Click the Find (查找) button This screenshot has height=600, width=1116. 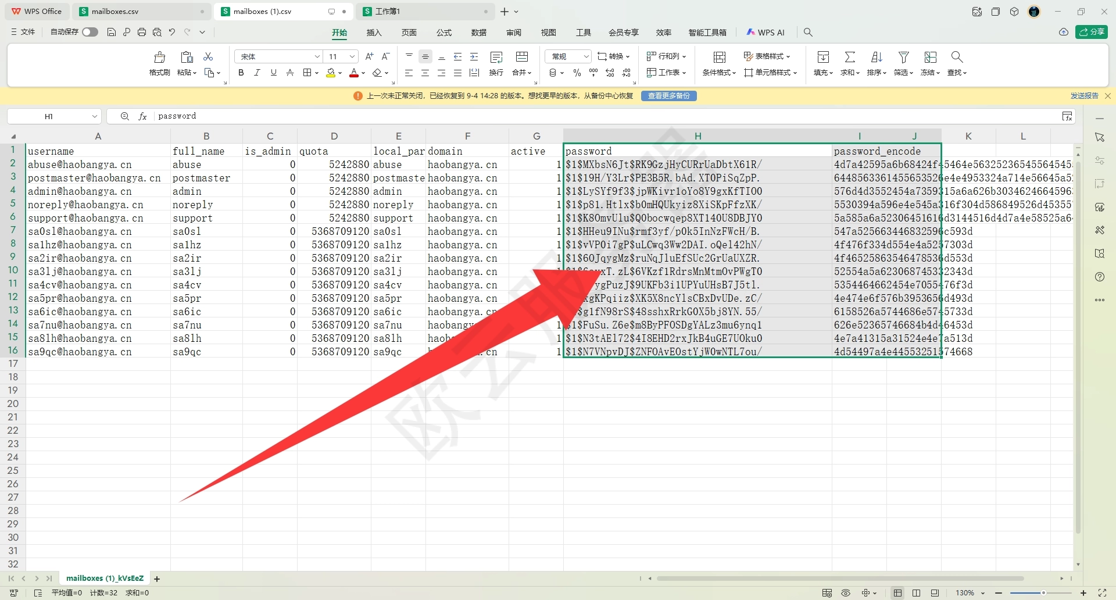tap(957, 63)
